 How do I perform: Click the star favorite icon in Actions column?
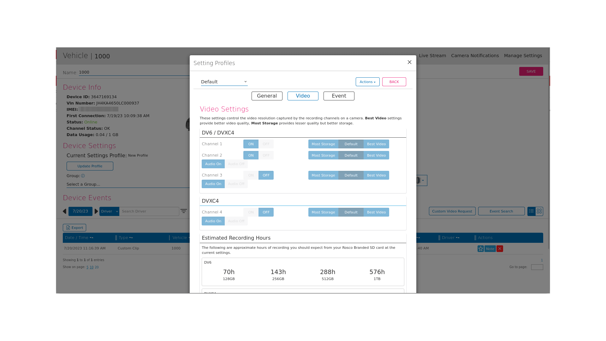click(x=480, y=249)
